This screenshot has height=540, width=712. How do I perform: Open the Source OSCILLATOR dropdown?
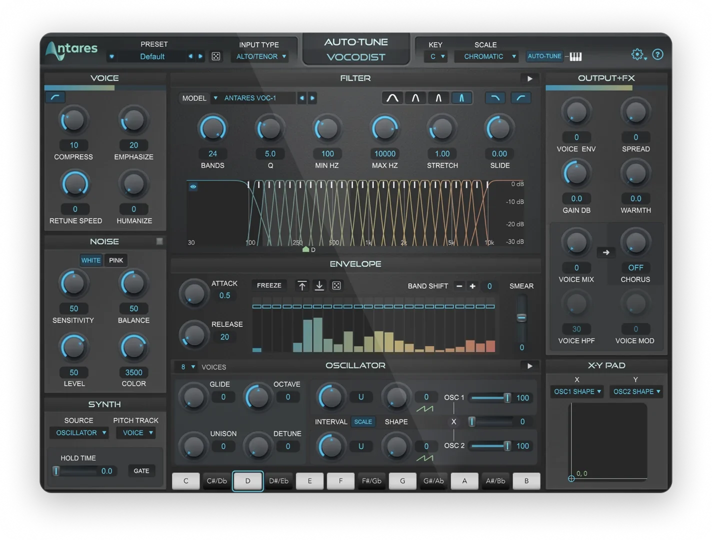(80, 433)
